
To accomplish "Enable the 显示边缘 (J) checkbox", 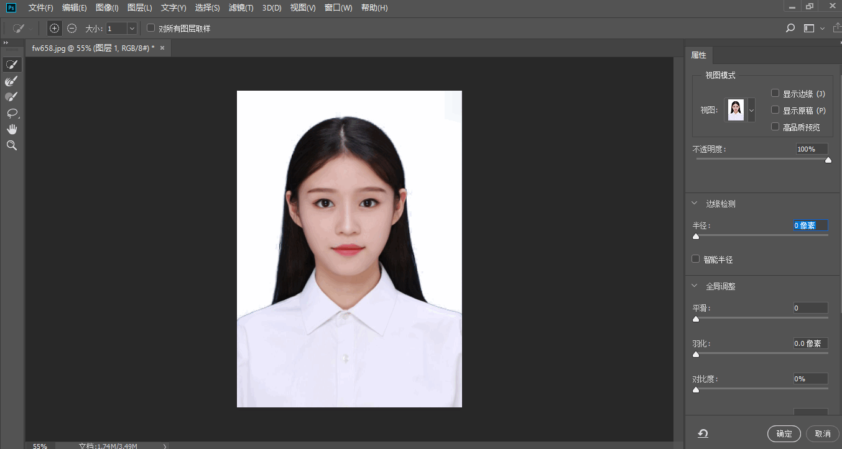I will 775,93.
